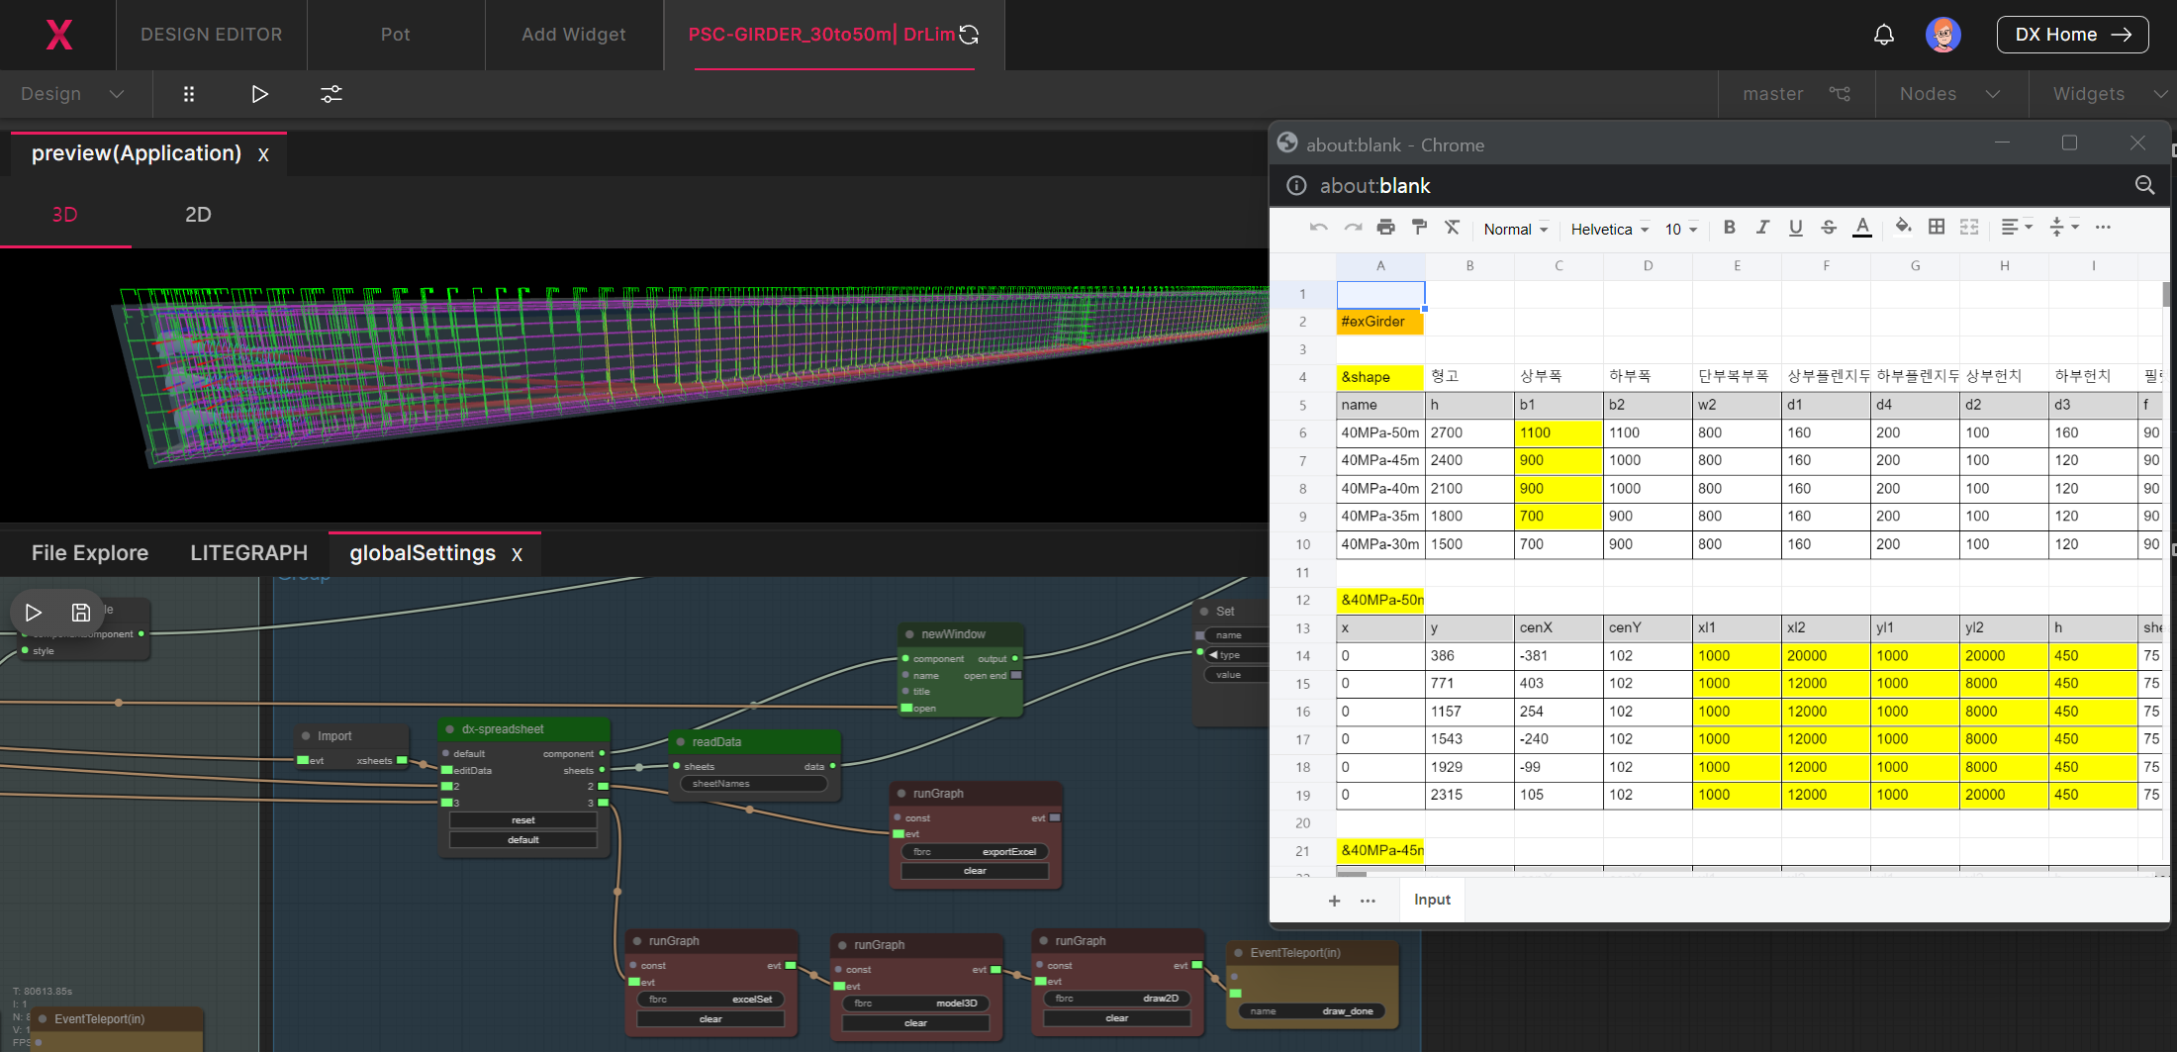Open the sliders settings icon
The width and height of the screenshot is (2177, 1052).
pos(331,94)
